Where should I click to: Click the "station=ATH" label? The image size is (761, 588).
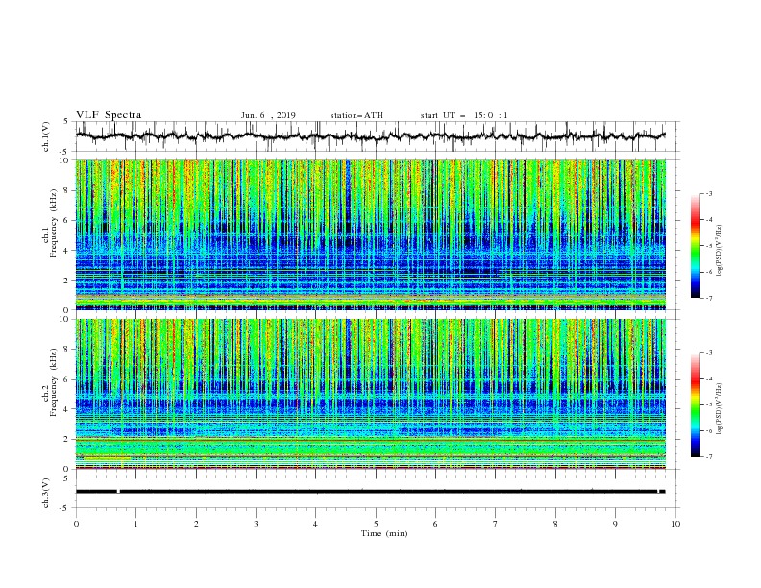point(356,115)
